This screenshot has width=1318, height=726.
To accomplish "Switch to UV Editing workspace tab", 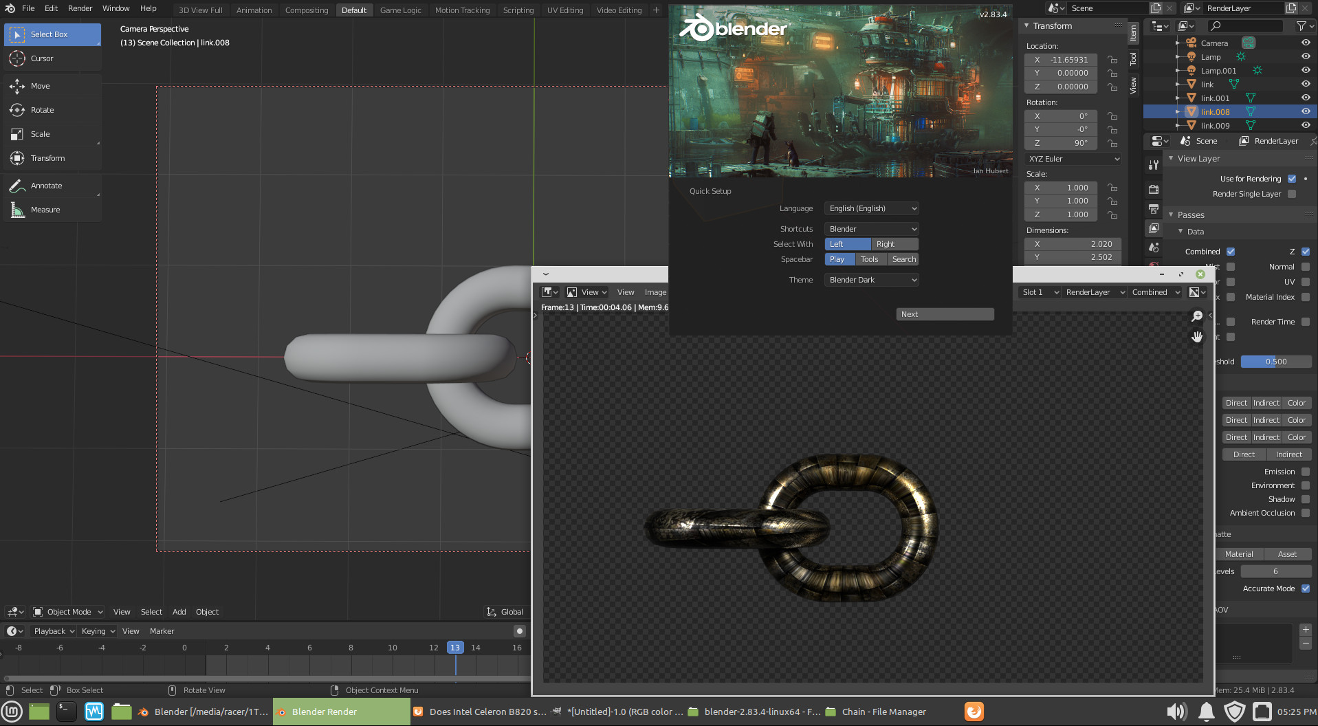I will [565, 10].
